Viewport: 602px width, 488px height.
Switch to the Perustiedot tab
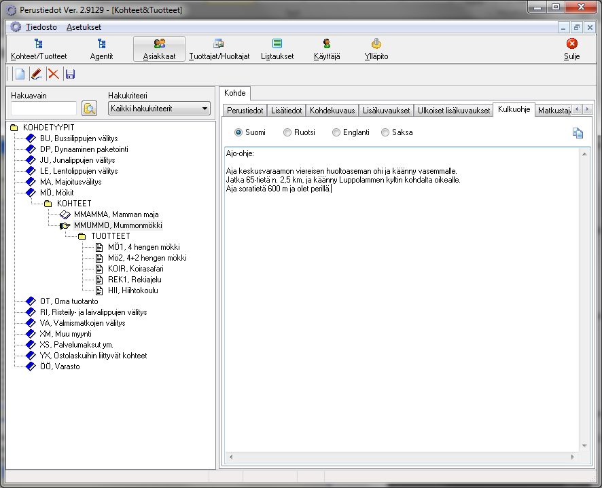[245, 111]
